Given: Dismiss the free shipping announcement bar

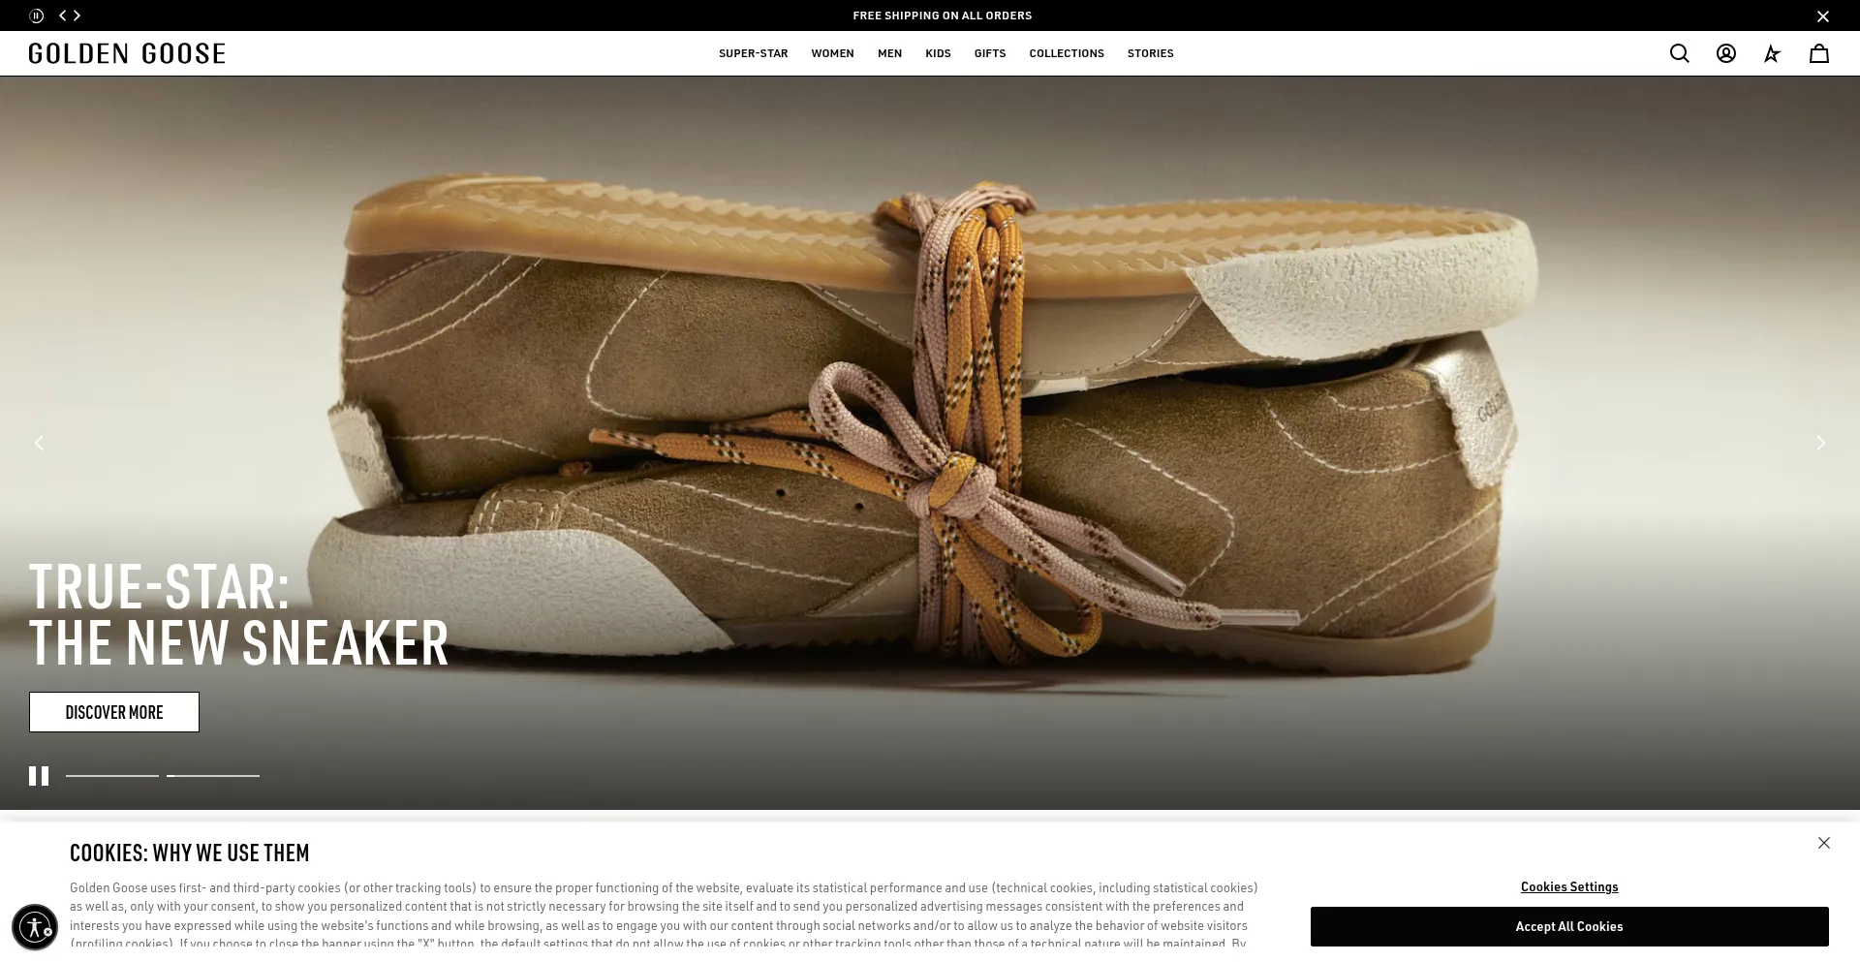Looking at the screenshot, I should pyautogui.click(x=1823, y=16).
